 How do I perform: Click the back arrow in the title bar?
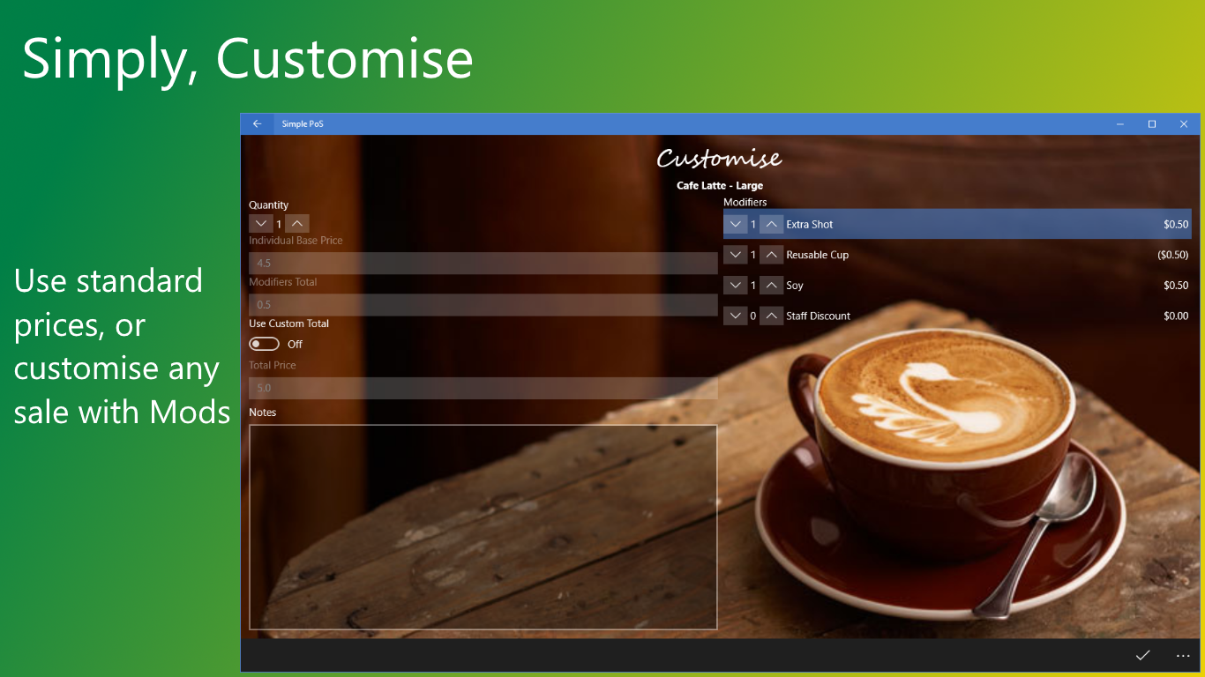click(258, 123)
